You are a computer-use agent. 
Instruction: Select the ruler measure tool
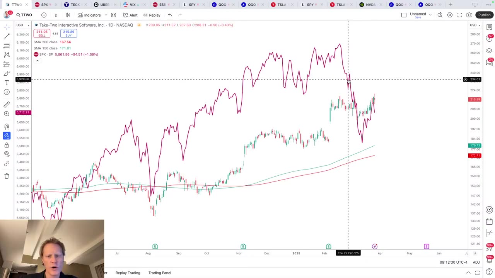point(7,104)
